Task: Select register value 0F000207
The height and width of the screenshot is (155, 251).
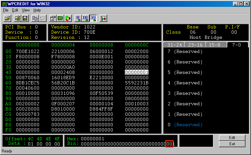Action: pyautogui.click(x=63, y=104)
